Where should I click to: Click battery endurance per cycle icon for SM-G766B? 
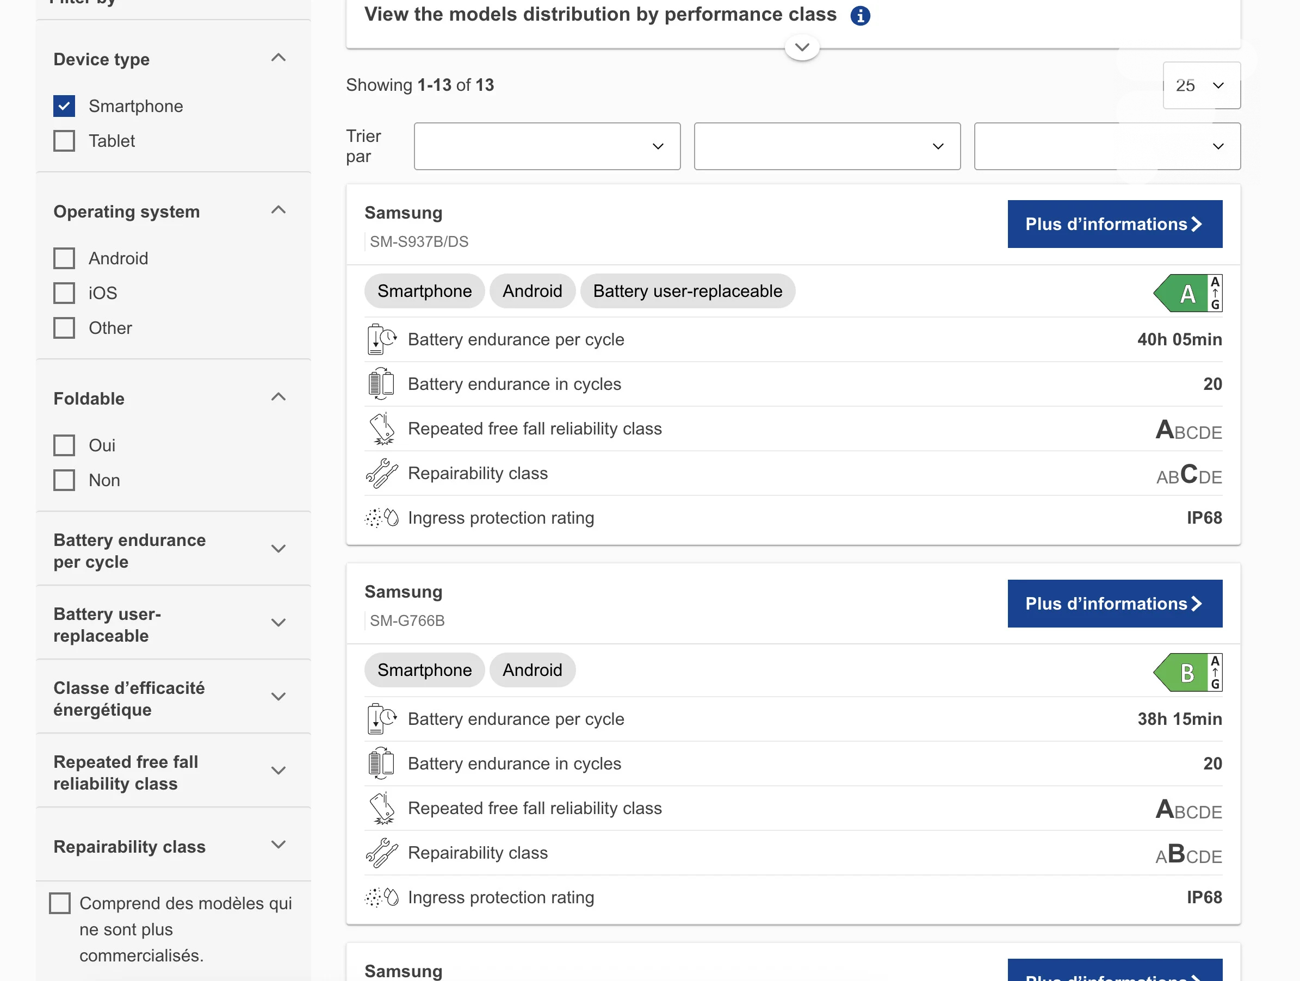(x=381, y=718)
